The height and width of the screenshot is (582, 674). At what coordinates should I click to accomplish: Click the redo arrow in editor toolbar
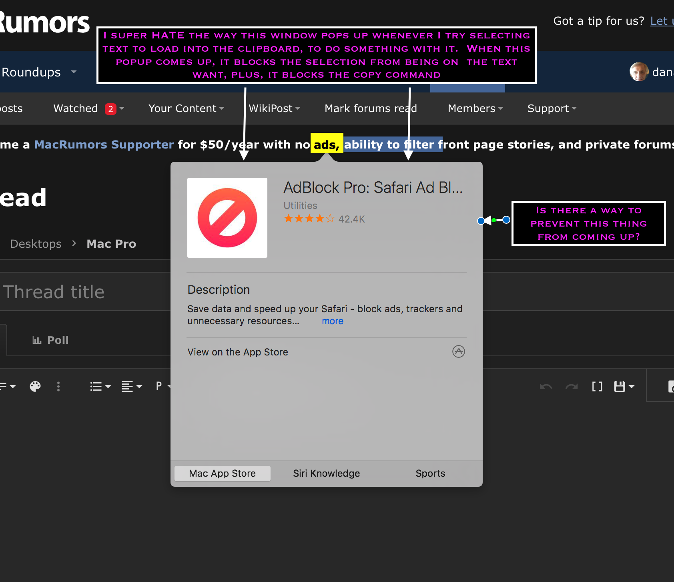point(572,387)
